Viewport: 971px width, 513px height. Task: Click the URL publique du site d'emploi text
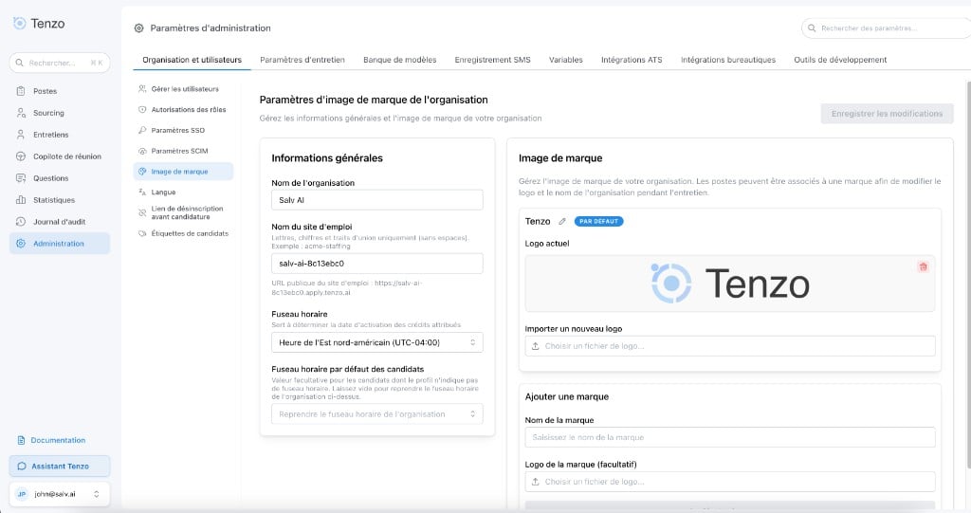(347, 287)
